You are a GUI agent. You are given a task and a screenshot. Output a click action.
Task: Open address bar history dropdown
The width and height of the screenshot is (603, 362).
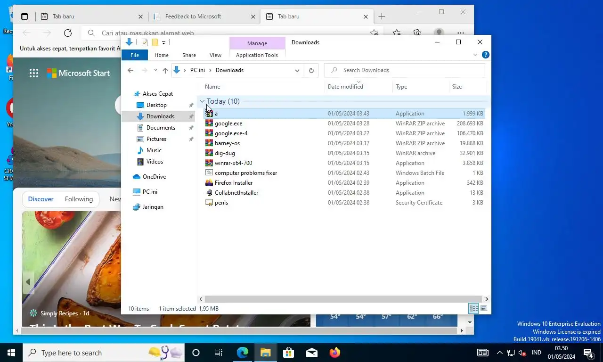[297, 70]
